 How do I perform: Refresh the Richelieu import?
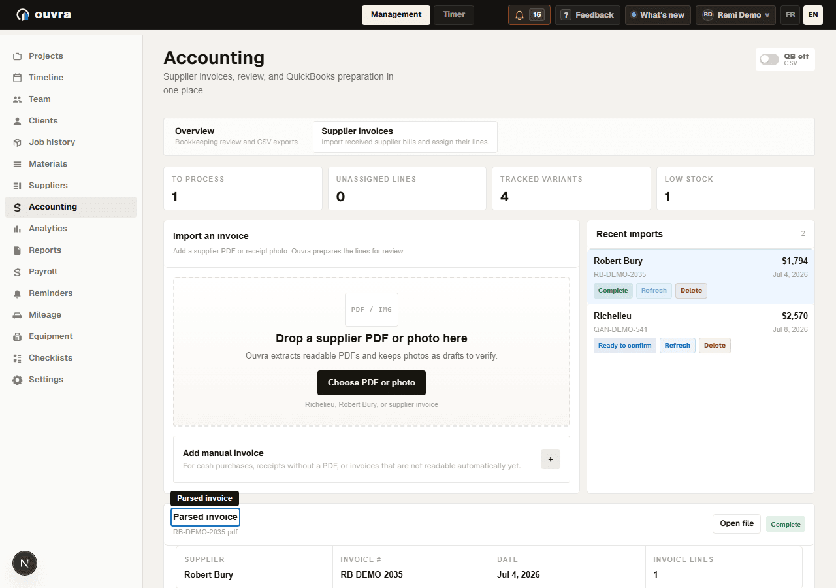click(x=677, y=346)
